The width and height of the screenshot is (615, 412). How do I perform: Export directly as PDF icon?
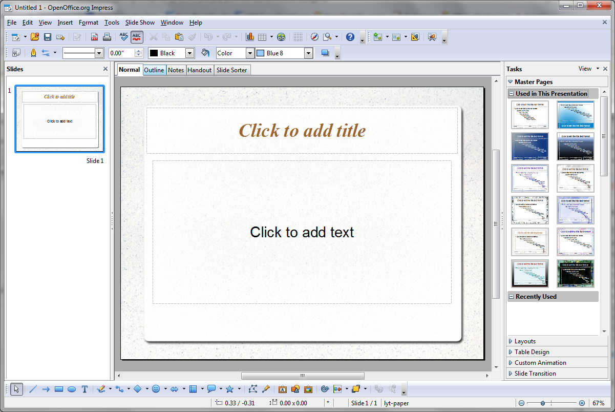[95, 37]
